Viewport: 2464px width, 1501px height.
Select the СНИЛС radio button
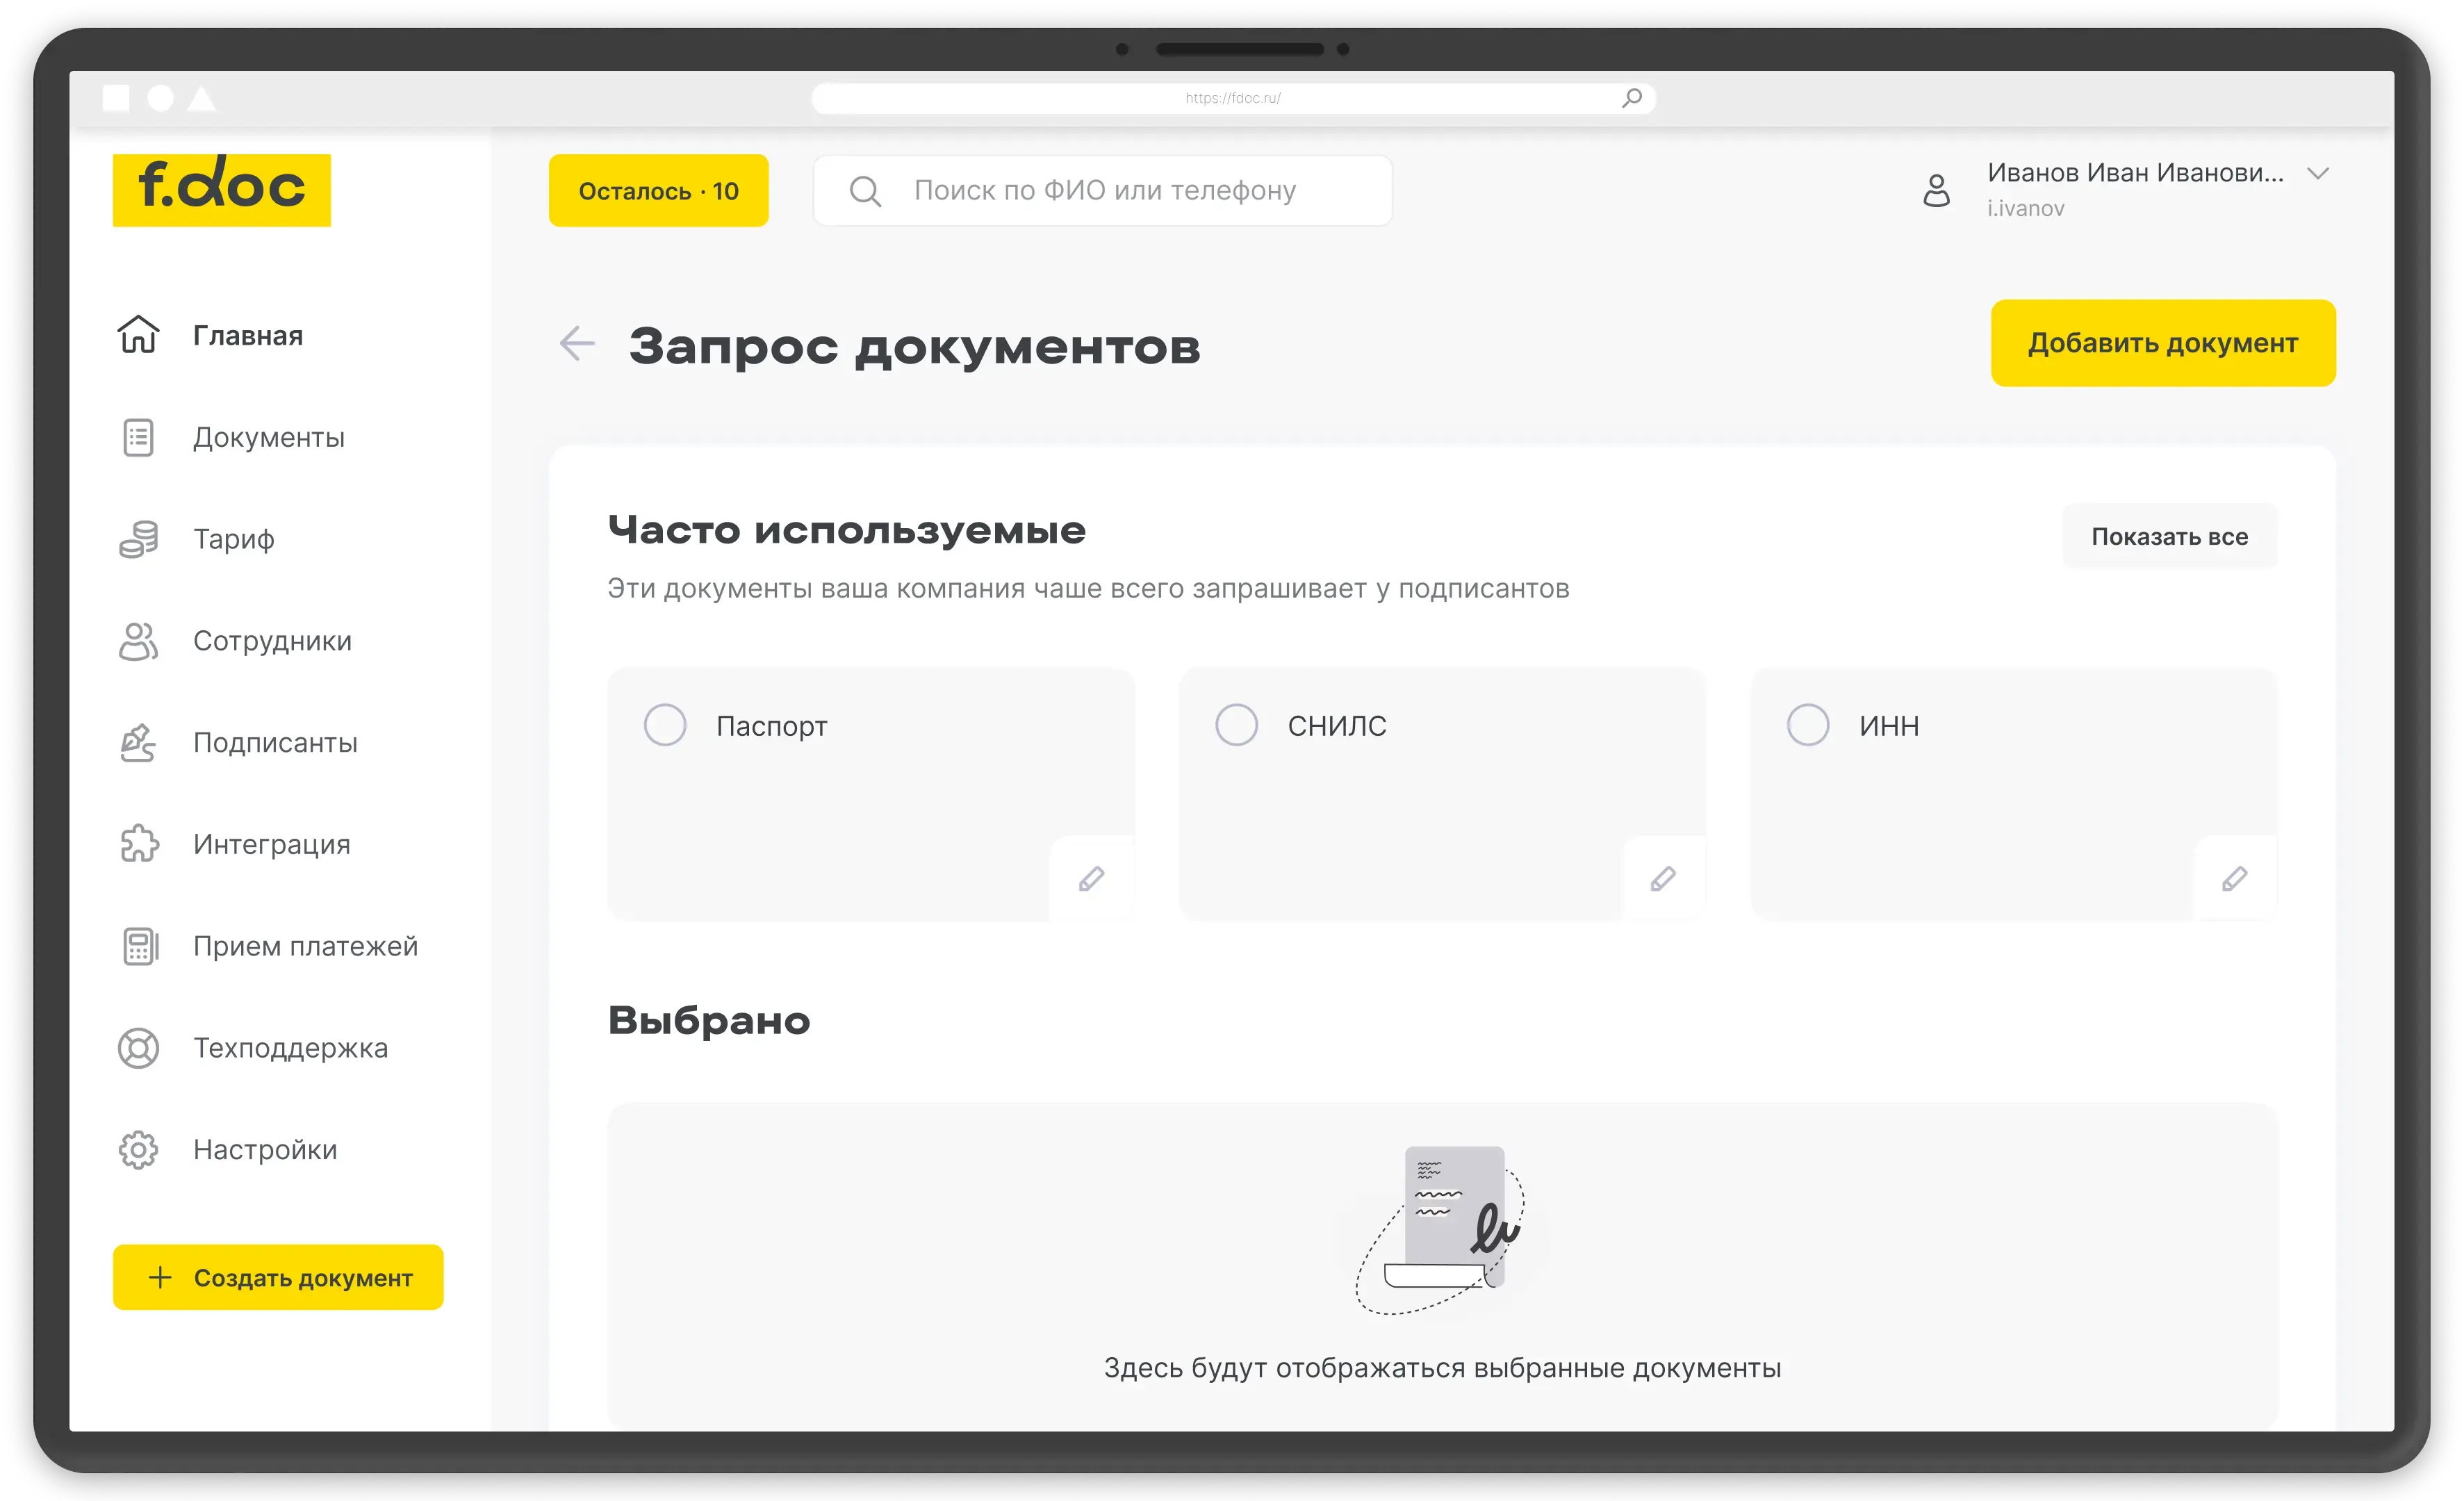pos(1237,725)
